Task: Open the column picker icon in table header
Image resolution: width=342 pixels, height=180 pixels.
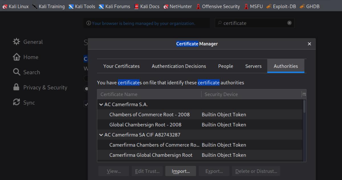Action: click(x=304, y=94)
